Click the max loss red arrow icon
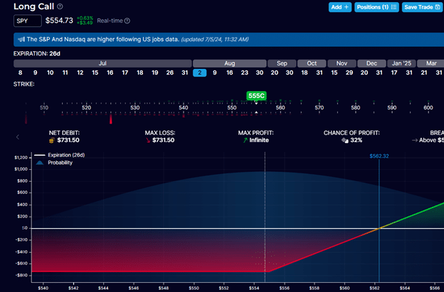Screen dimensions: 444x292 [147, 141]
